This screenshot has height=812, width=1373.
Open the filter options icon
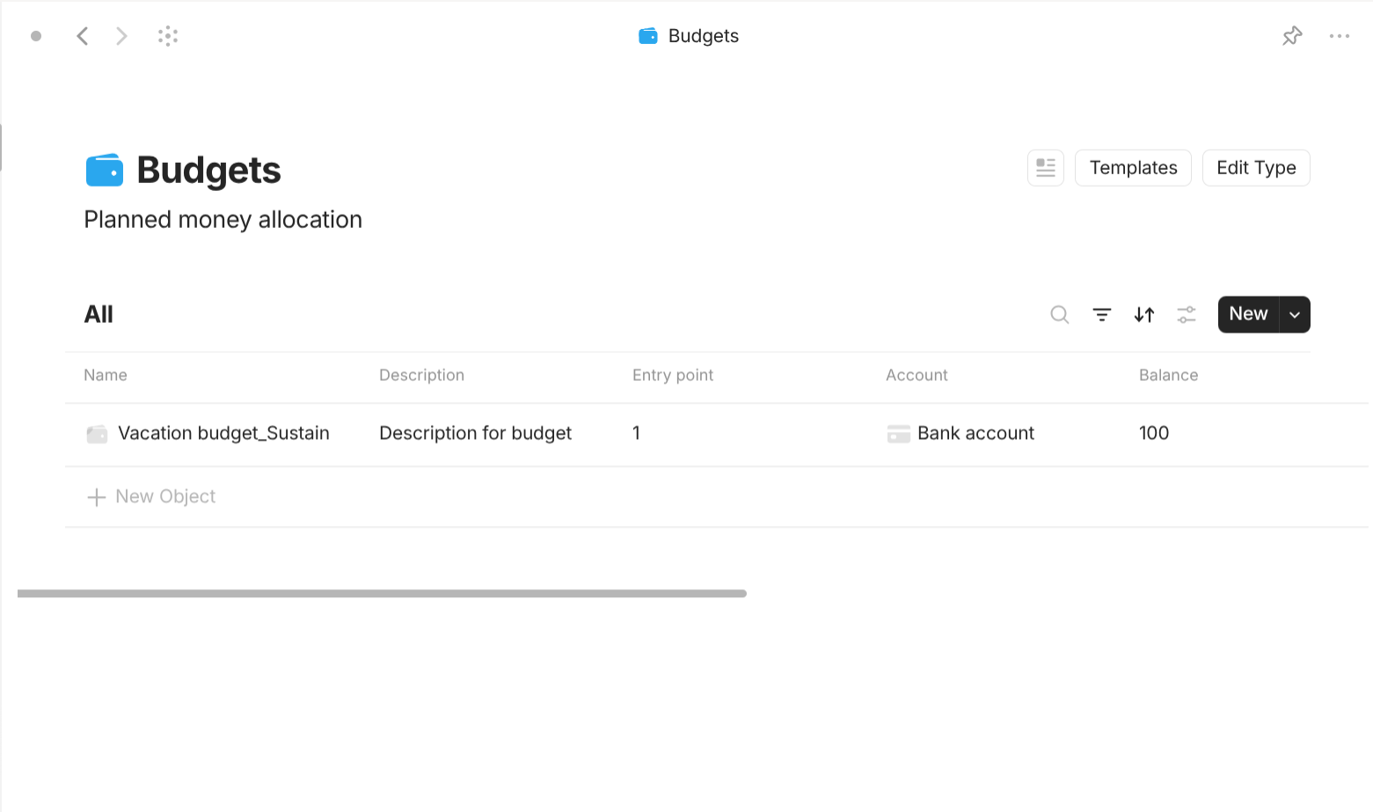[1101, 314]
